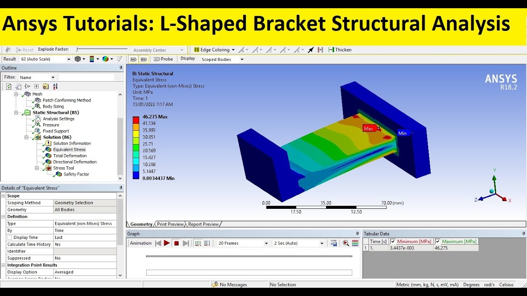The height and width of the screenshot is (296, 527).
Task: Open the rainbow cube edges display icon
Action: pyautogui.click(x=107, y=59)
